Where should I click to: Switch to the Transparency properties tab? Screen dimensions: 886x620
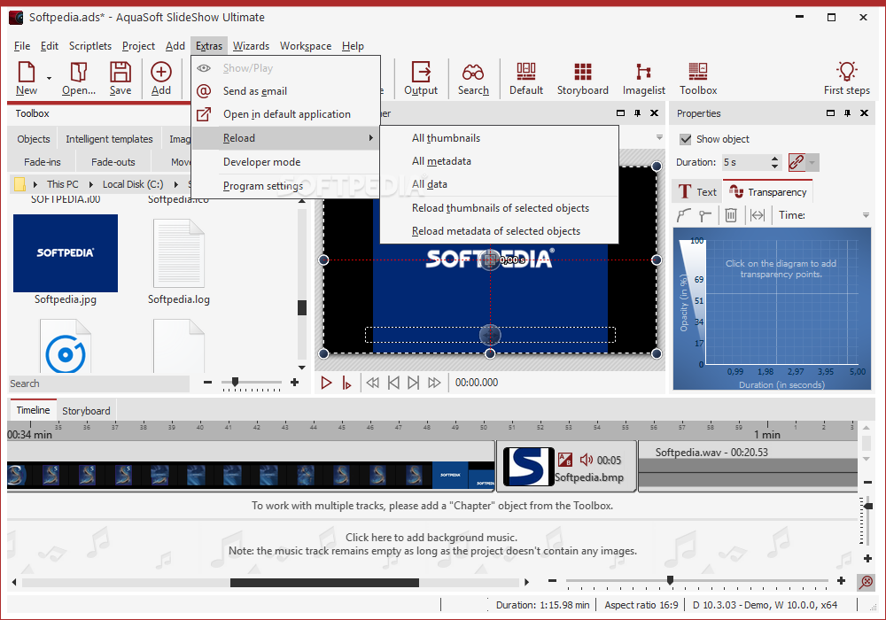[768, 192]
